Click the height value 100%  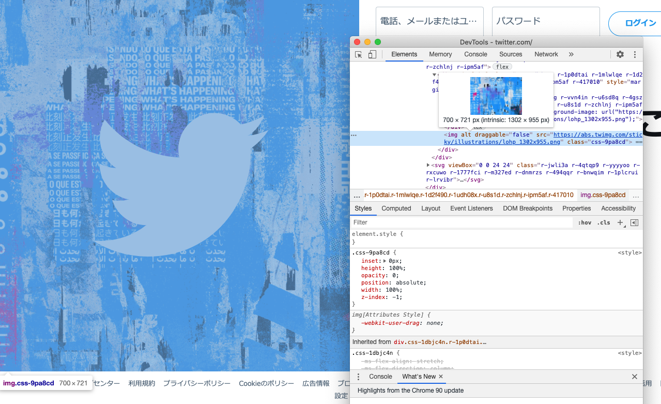pos(395,268)
